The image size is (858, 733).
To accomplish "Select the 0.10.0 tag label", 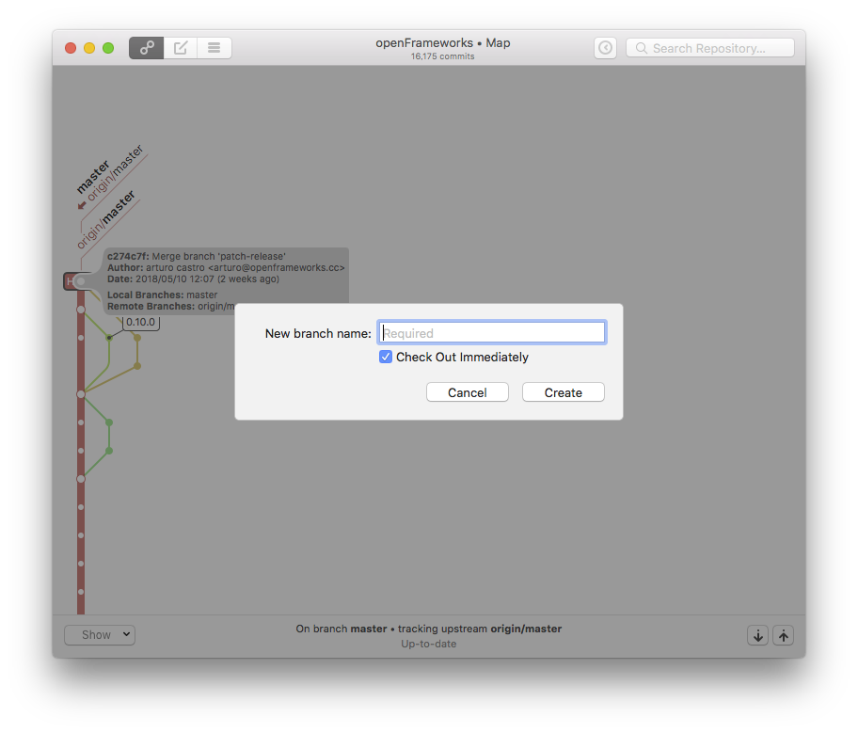I will (140, 323).
